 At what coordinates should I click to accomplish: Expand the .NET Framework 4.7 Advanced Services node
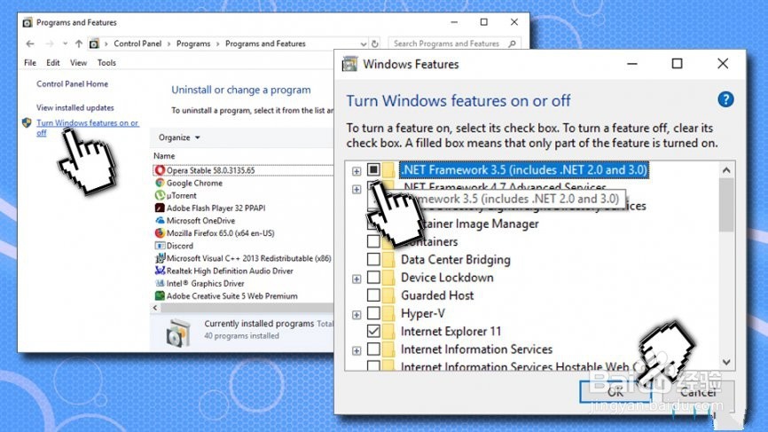357,189
